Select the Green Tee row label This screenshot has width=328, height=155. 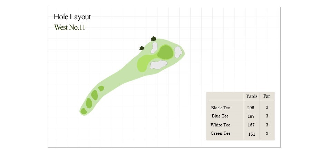(221, 133)
